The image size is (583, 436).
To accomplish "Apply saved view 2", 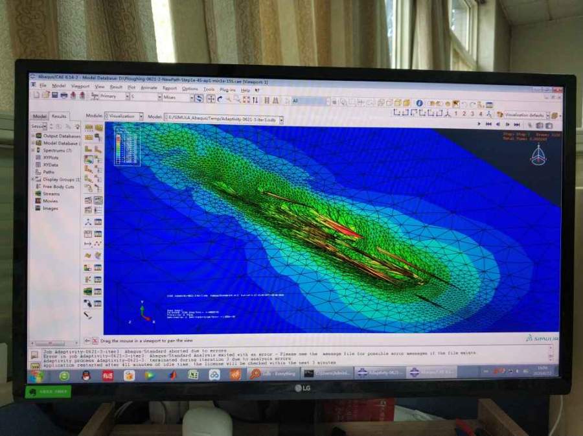I will pyautogui.click(x=464, y=113).
